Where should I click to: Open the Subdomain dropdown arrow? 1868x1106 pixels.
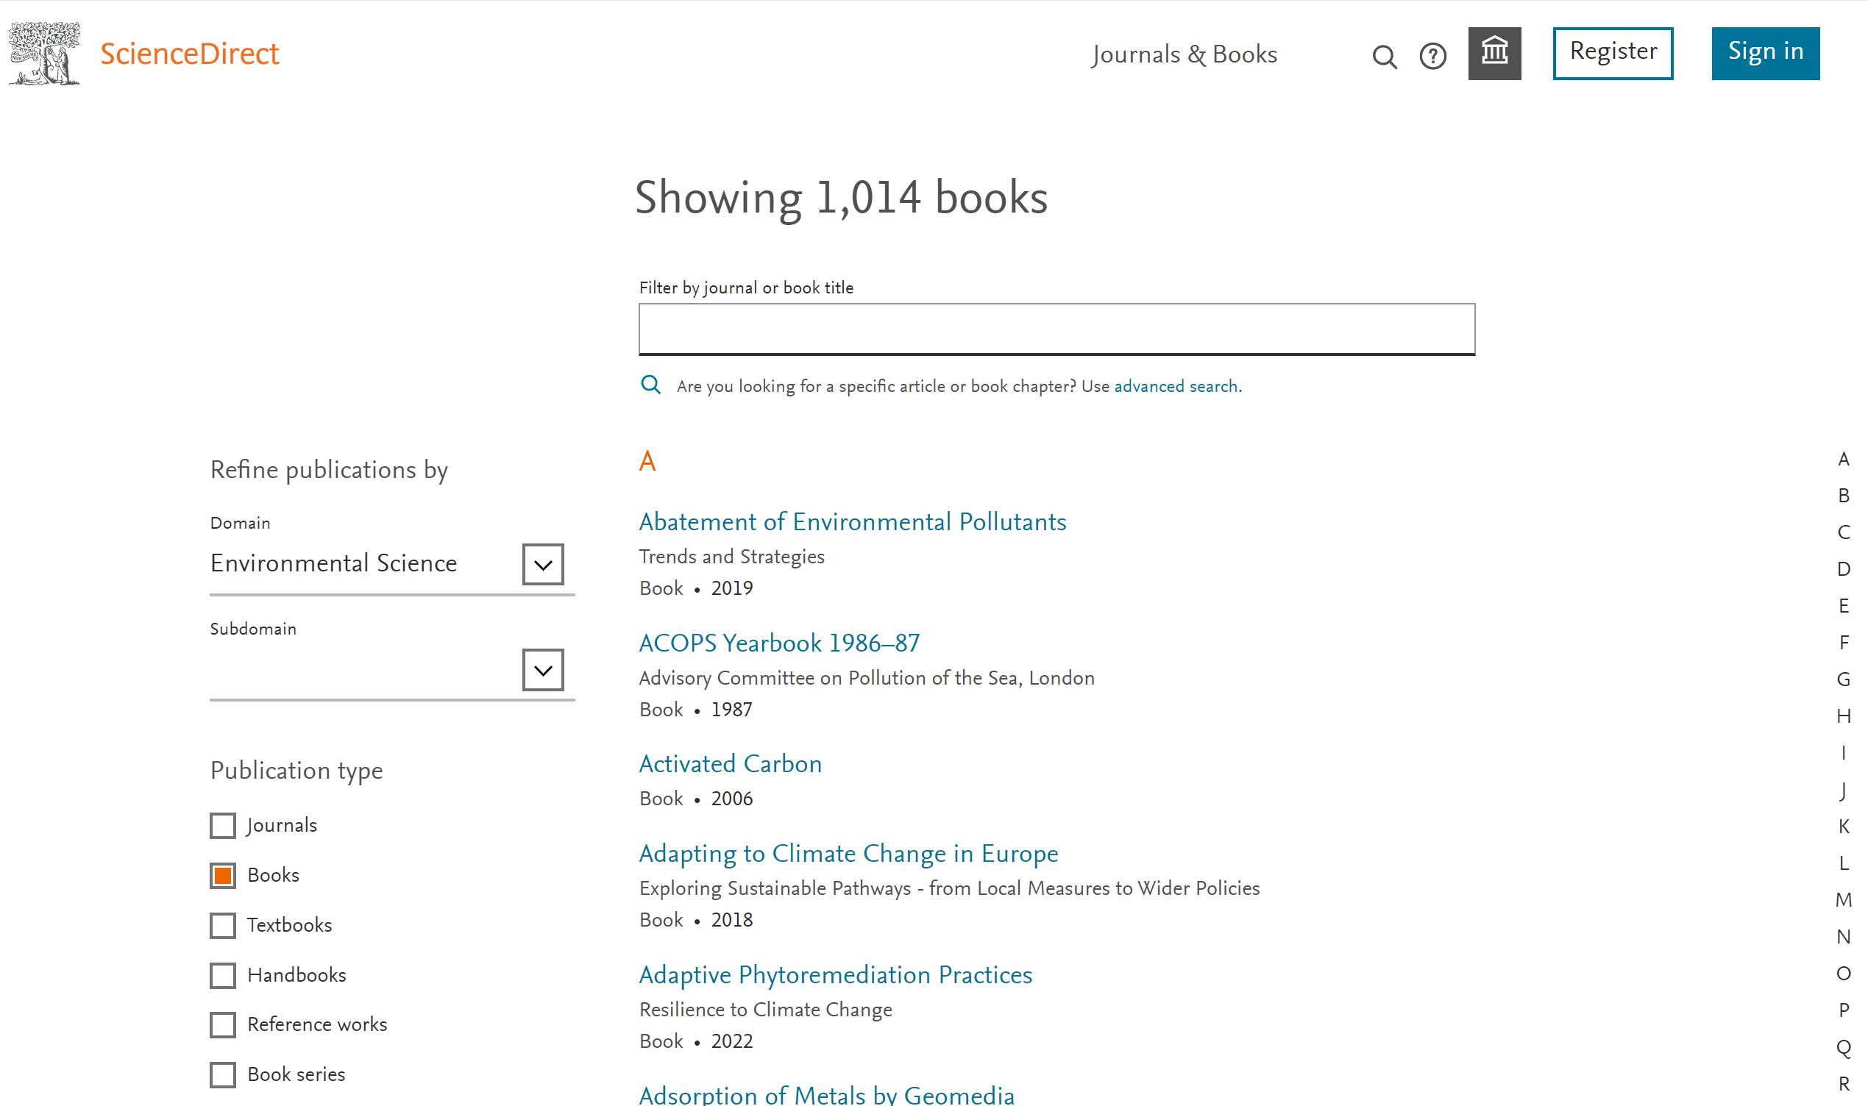pyautogui.click(x=543, y=670)
